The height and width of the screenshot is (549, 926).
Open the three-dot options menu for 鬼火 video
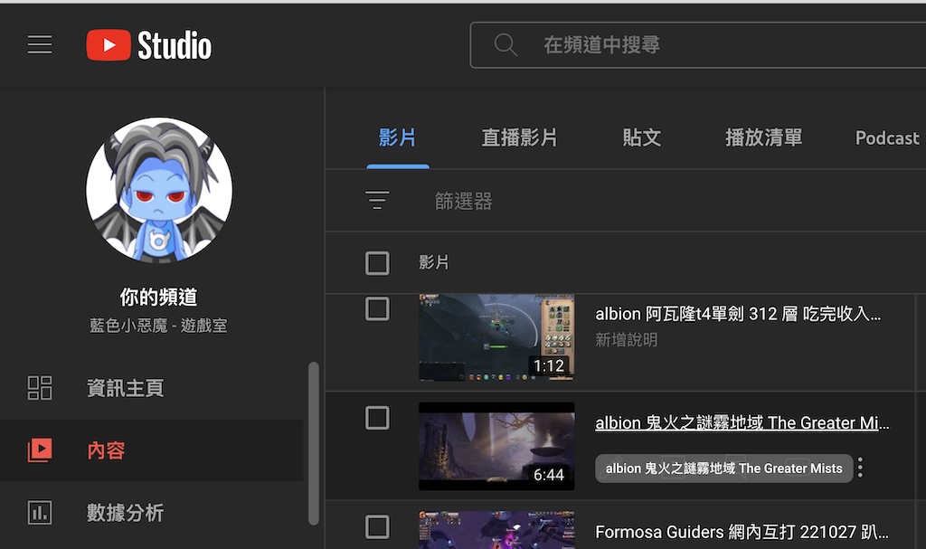pyautogui.click(x=860, y=468)
